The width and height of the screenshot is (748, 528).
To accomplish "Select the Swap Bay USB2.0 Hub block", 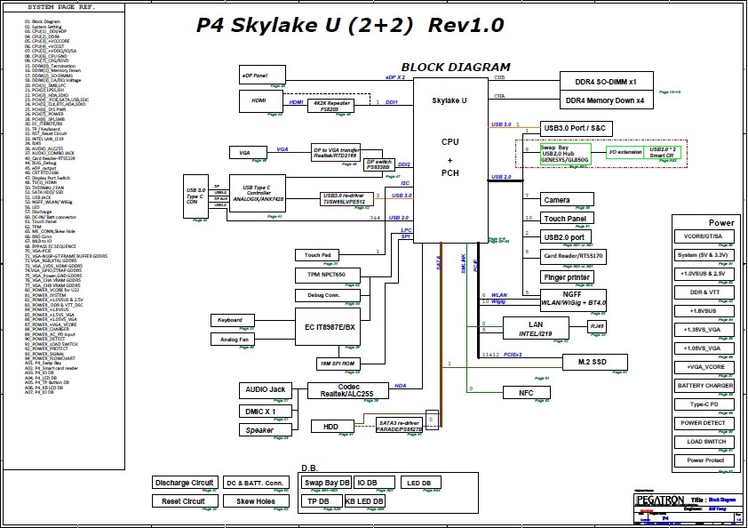I will pos(566,154).
